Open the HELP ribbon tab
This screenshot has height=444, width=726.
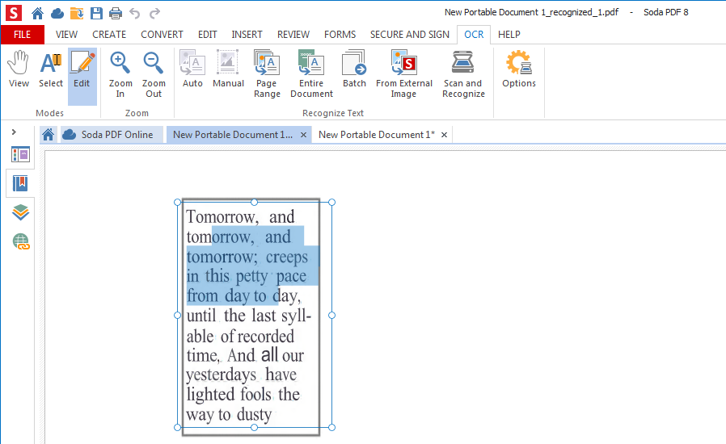509,35
